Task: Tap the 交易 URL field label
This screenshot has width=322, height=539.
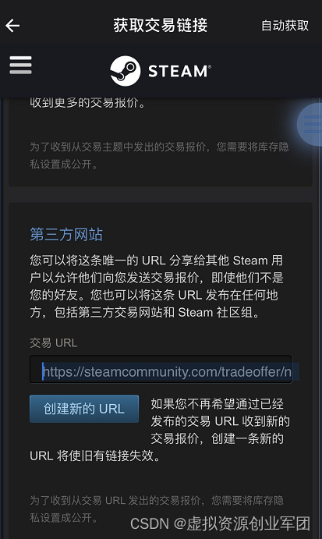Action: click(x=54, y=342)
